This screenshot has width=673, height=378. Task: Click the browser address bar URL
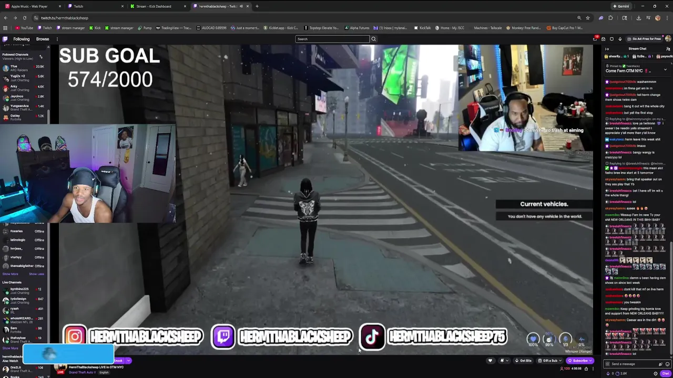65,18
